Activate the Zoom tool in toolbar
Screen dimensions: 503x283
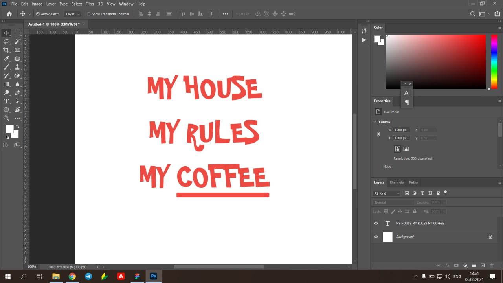6,118
